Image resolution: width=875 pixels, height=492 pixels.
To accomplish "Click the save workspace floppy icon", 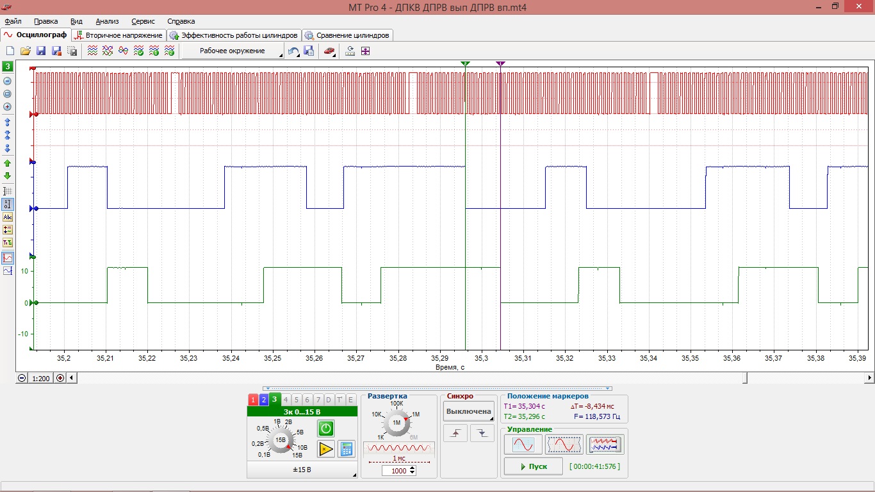I will pos(309,51).
